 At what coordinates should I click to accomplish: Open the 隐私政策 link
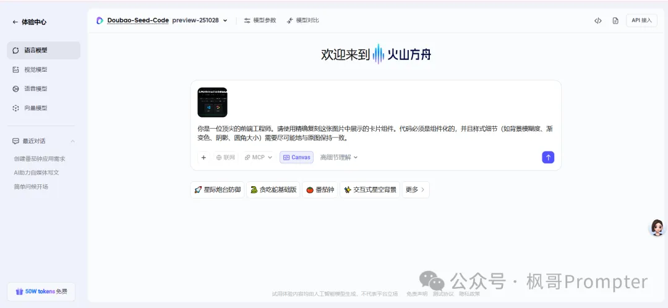tap(469, 294)
